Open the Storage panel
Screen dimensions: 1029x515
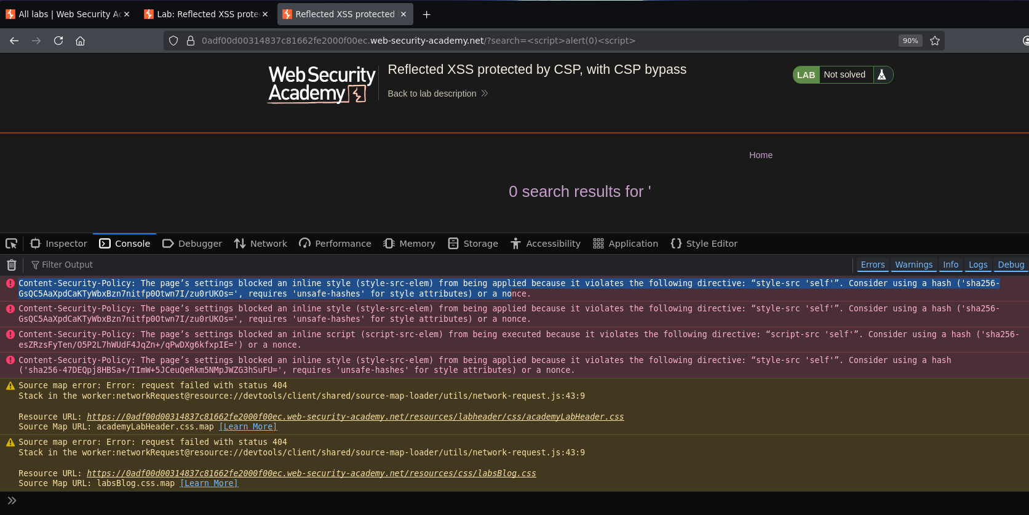[473, 244]
